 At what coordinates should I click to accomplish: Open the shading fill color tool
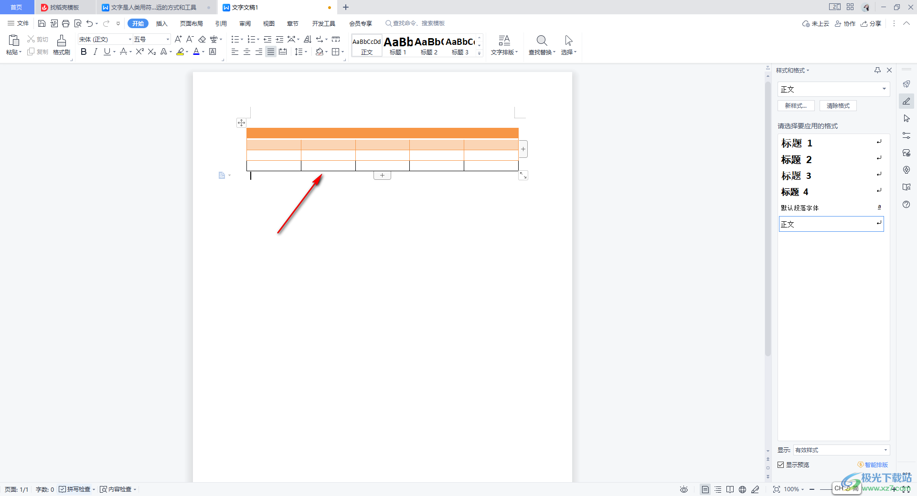click(x=319, y=52)
